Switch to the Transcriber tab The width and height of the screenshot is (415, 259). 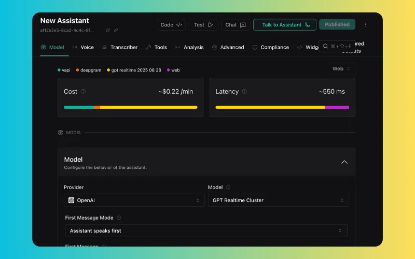click(120, 47)
